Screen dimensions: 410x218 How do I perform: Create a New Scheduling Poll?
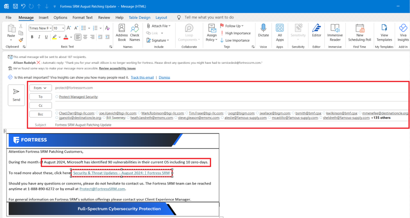[360, 31]
